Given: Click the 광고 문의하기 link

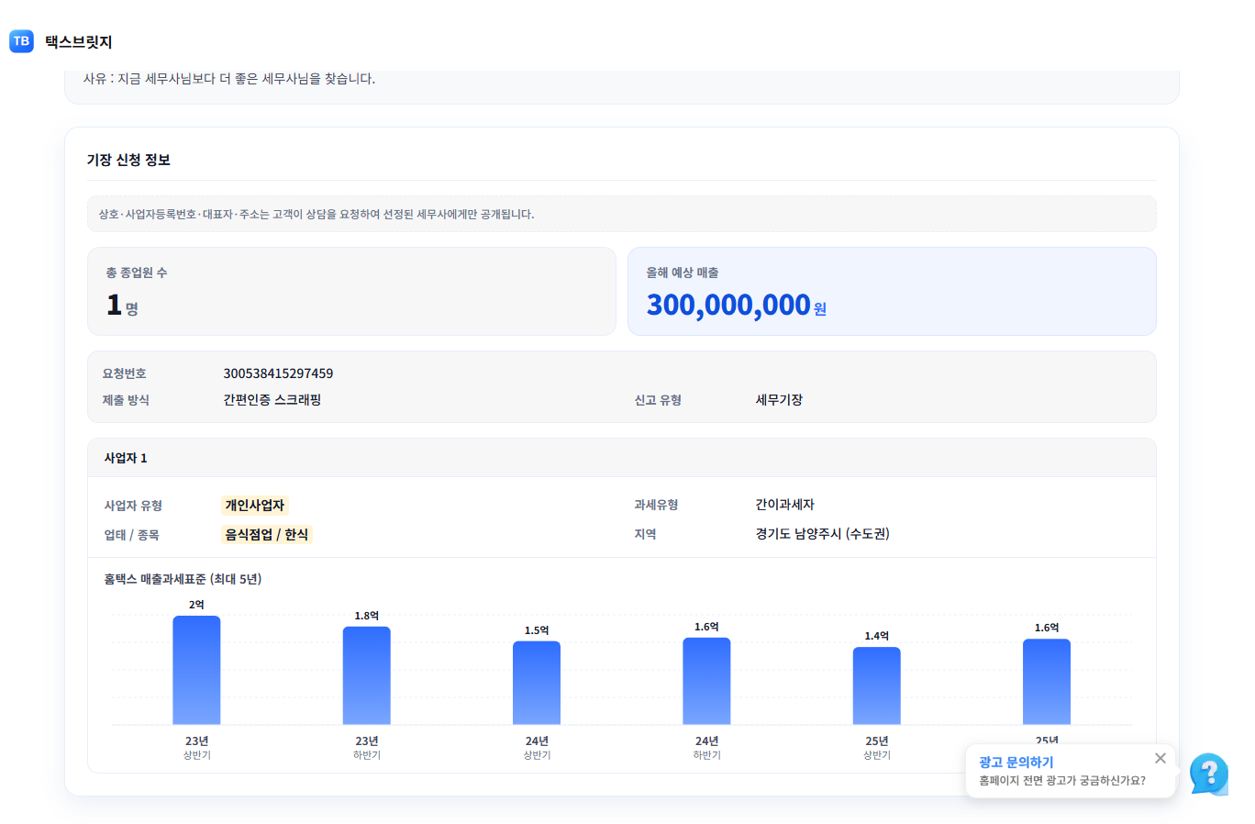Looking at the screenshot, I should [1016, 763].
